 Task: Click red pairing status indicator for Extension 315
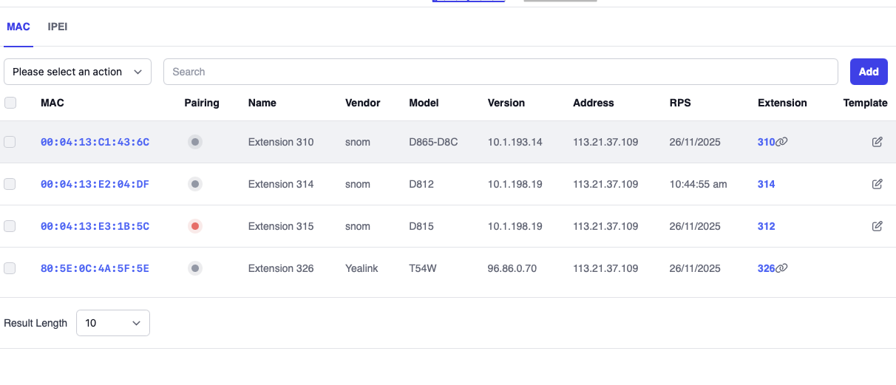pyautogui.click(x=195, y=226)
